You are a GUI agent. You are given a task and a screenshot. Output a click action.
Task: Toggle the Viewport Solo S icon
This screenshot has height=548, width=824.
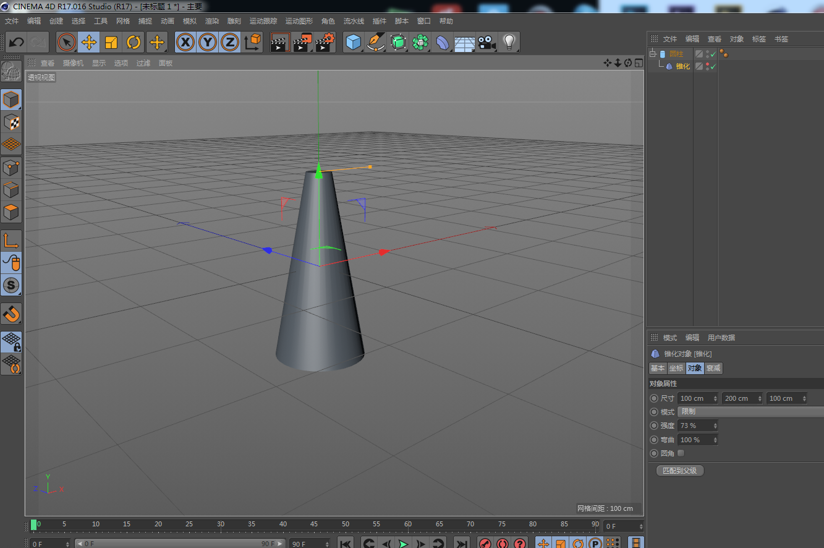(x=12, y=285)
